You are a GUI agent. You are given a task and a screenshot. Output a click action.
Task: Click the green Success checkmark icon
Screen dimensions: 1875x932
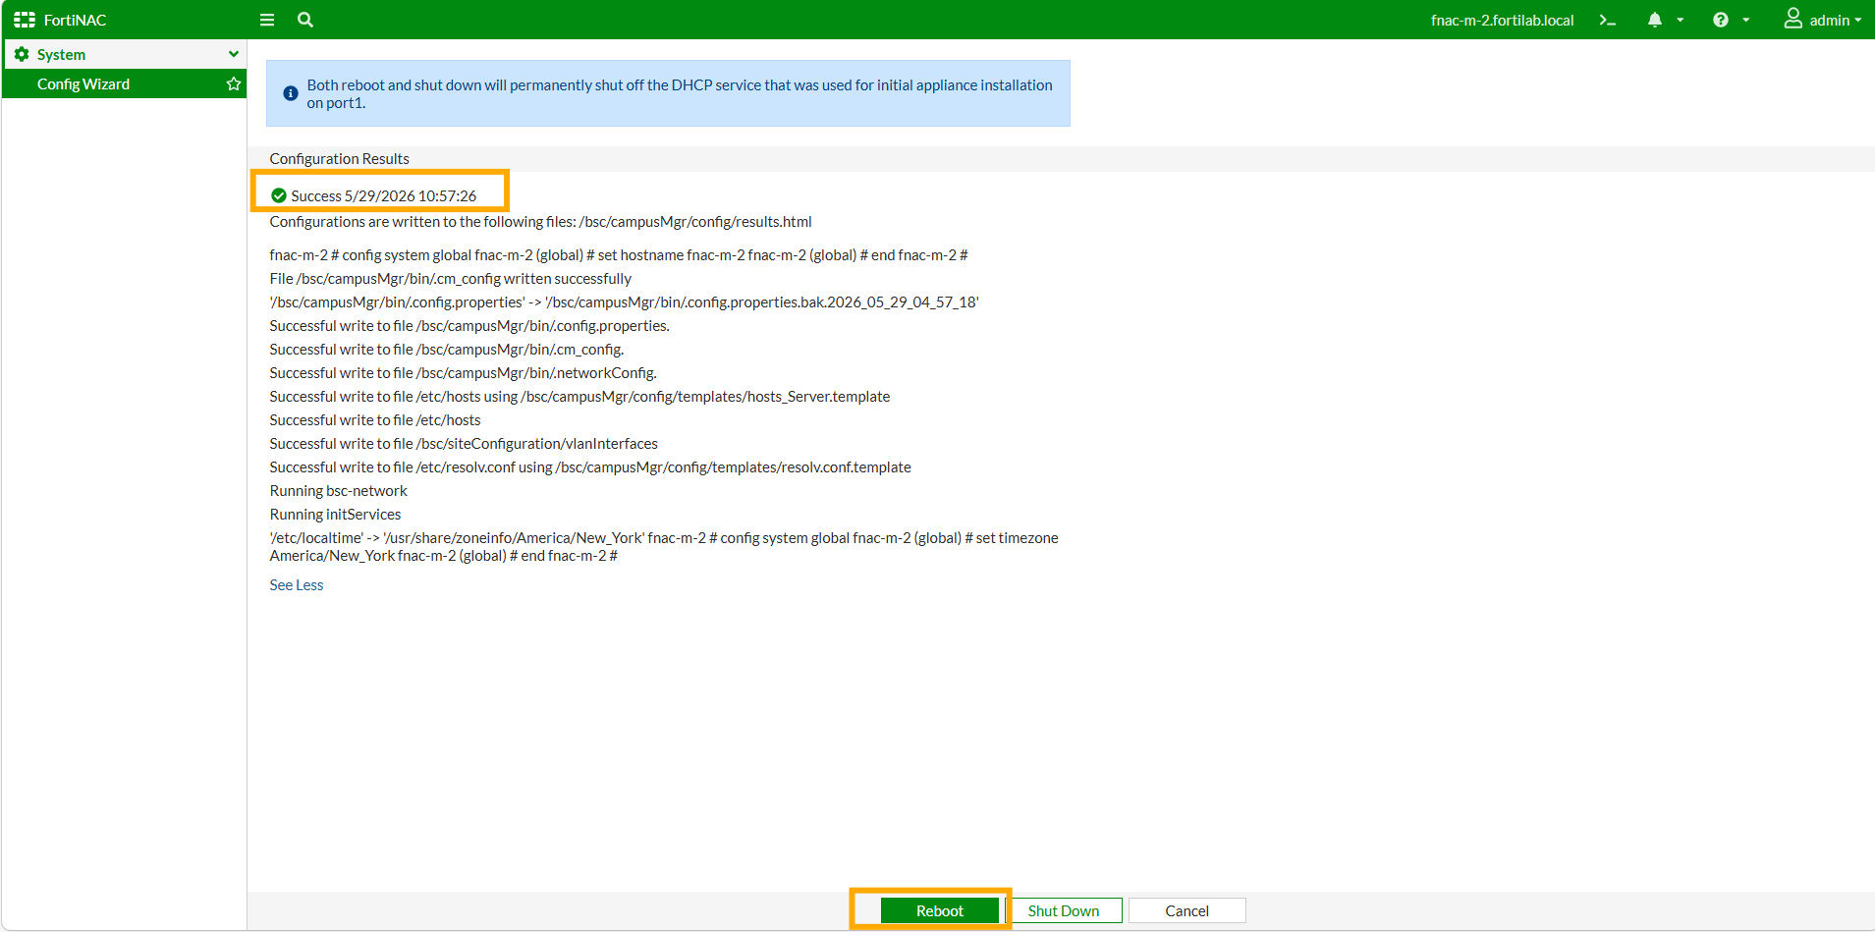pos(279,195)
